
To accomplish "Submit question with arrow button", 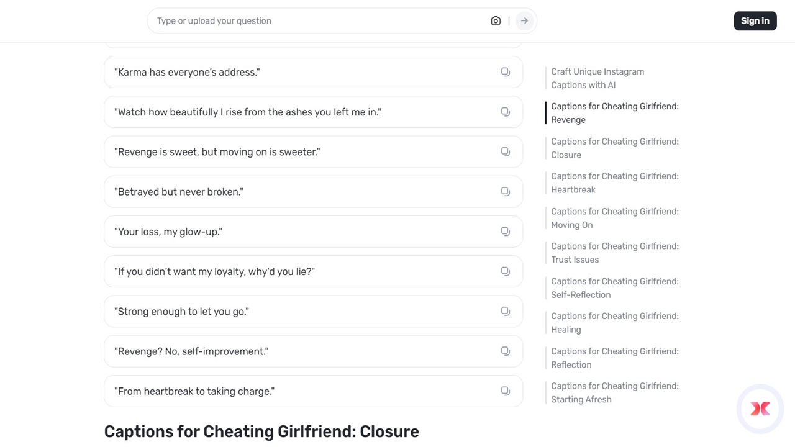I will [x=524, y=21].
